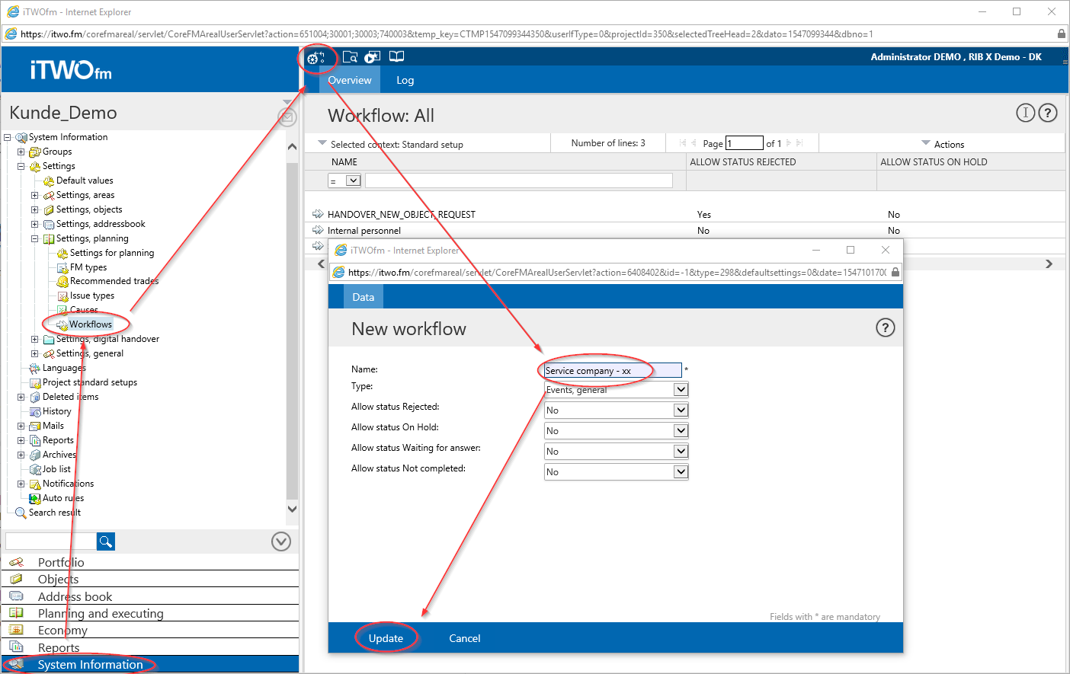Open the folder search icon in top toolbar
1070x674 pixels.
(x=350, y=57)
